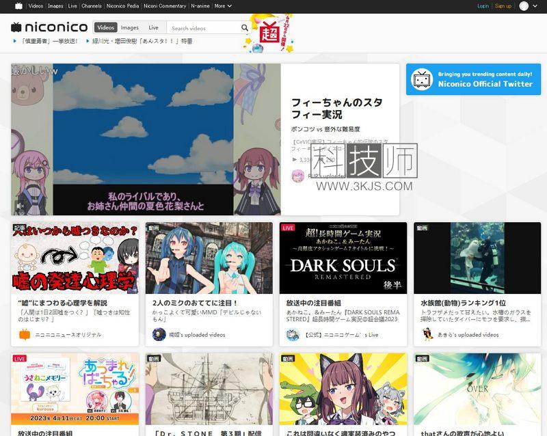
Task: Click the 動画 badge on aquarium card
Action: click(x=422, y=228)
